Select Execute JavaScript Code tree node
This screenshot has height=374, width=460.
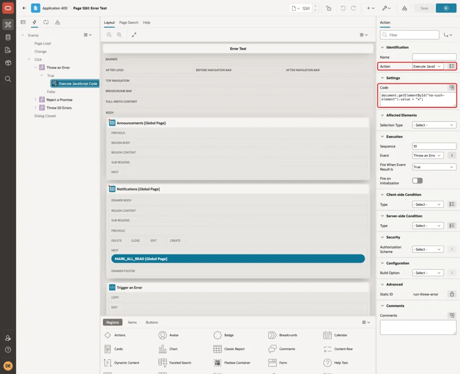75,84
